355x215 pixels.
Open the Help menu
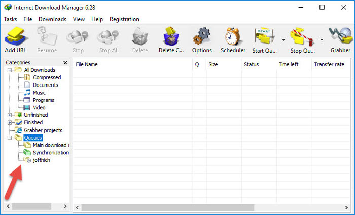click(x=97, y=19)
